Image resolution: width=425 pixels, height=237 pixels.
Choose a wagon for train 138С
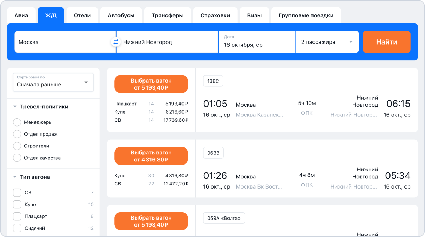[x=151, y=84]
